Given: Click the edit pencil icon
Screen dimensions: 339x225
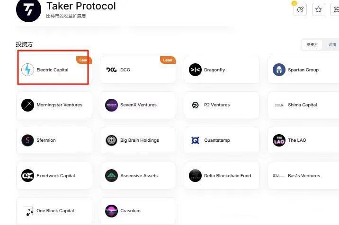Looking at the screenshot, I should pos(300,9).
